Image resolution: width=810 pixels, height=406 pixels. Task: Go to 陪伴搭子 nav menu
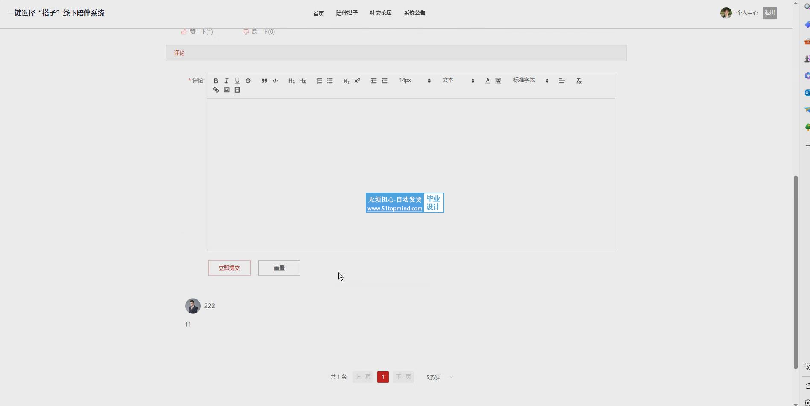(x=347, y=13)
